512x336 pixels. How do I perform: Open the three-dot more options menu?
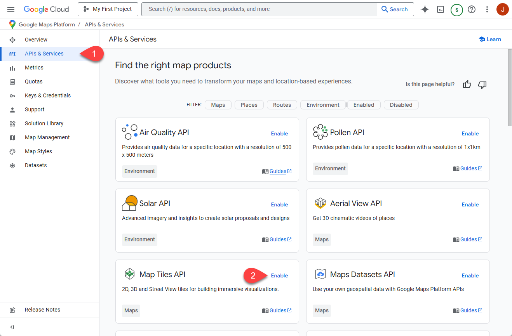487,9
